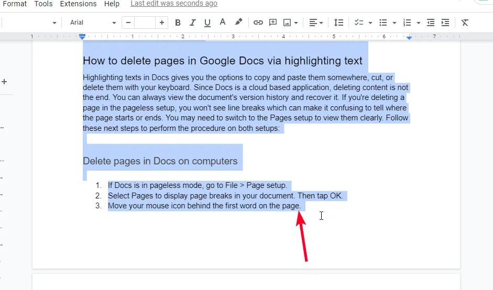Expand the checklist options arrow
Viewport: 493px width, 290px height.
[x=370, y=23]
